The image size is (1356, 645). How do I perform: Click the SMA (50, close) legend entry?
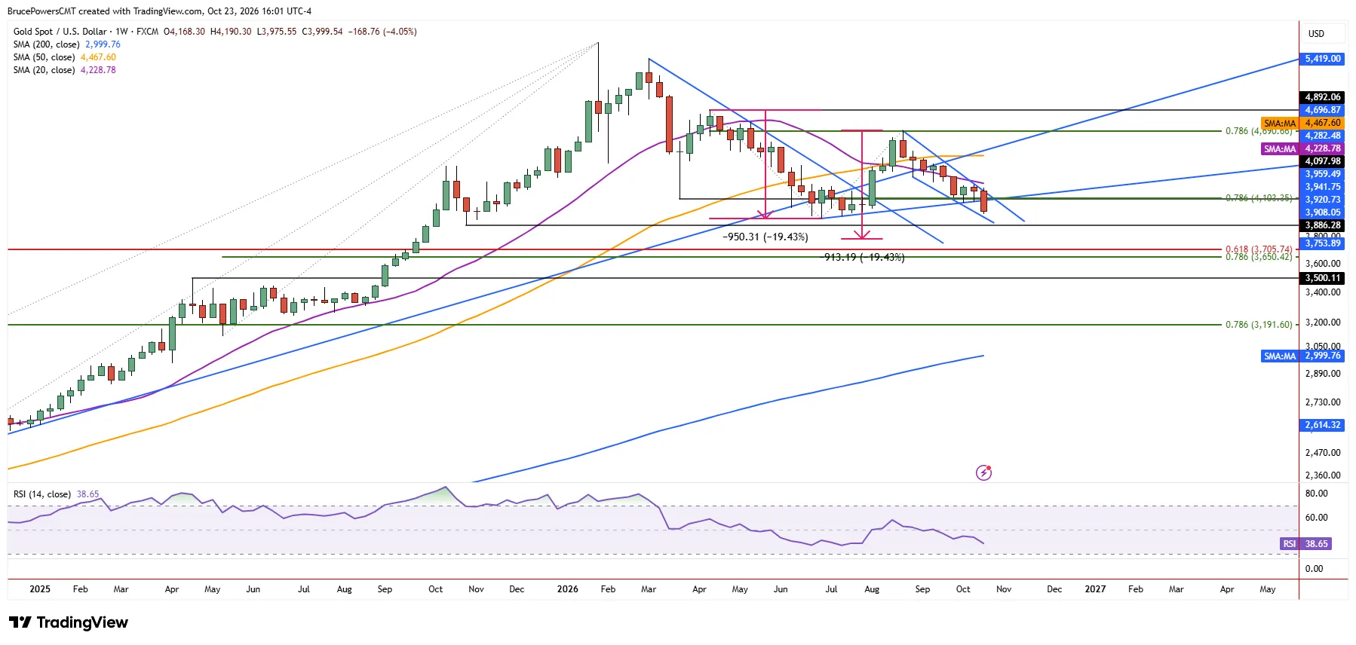(x=64, y=57)
